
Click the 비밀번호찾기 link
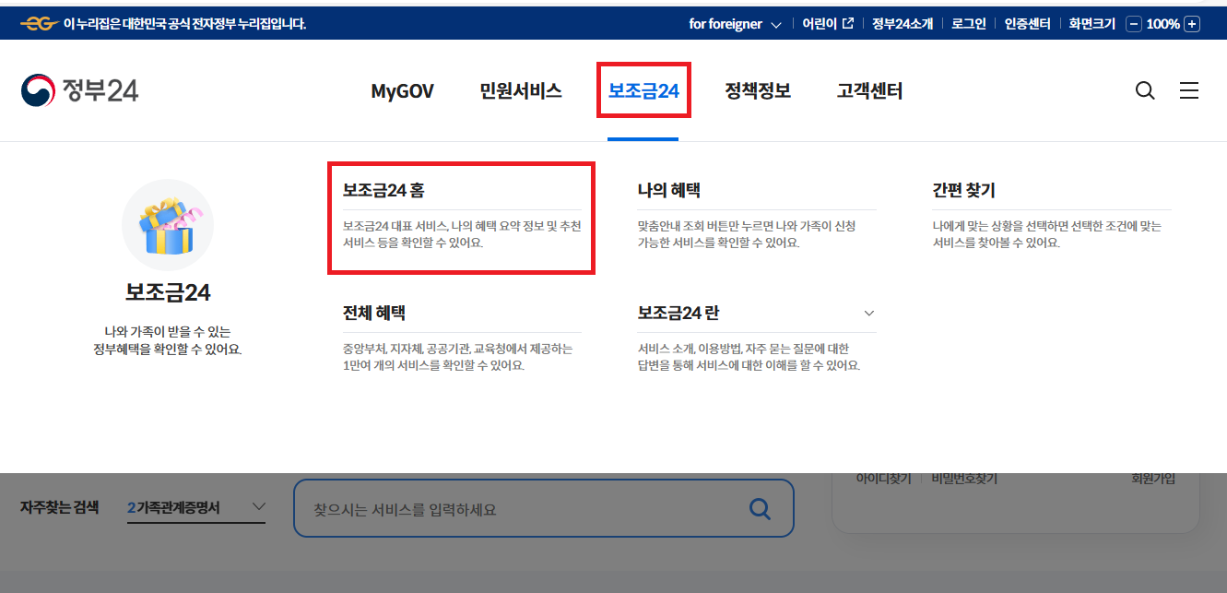[964, 479]
